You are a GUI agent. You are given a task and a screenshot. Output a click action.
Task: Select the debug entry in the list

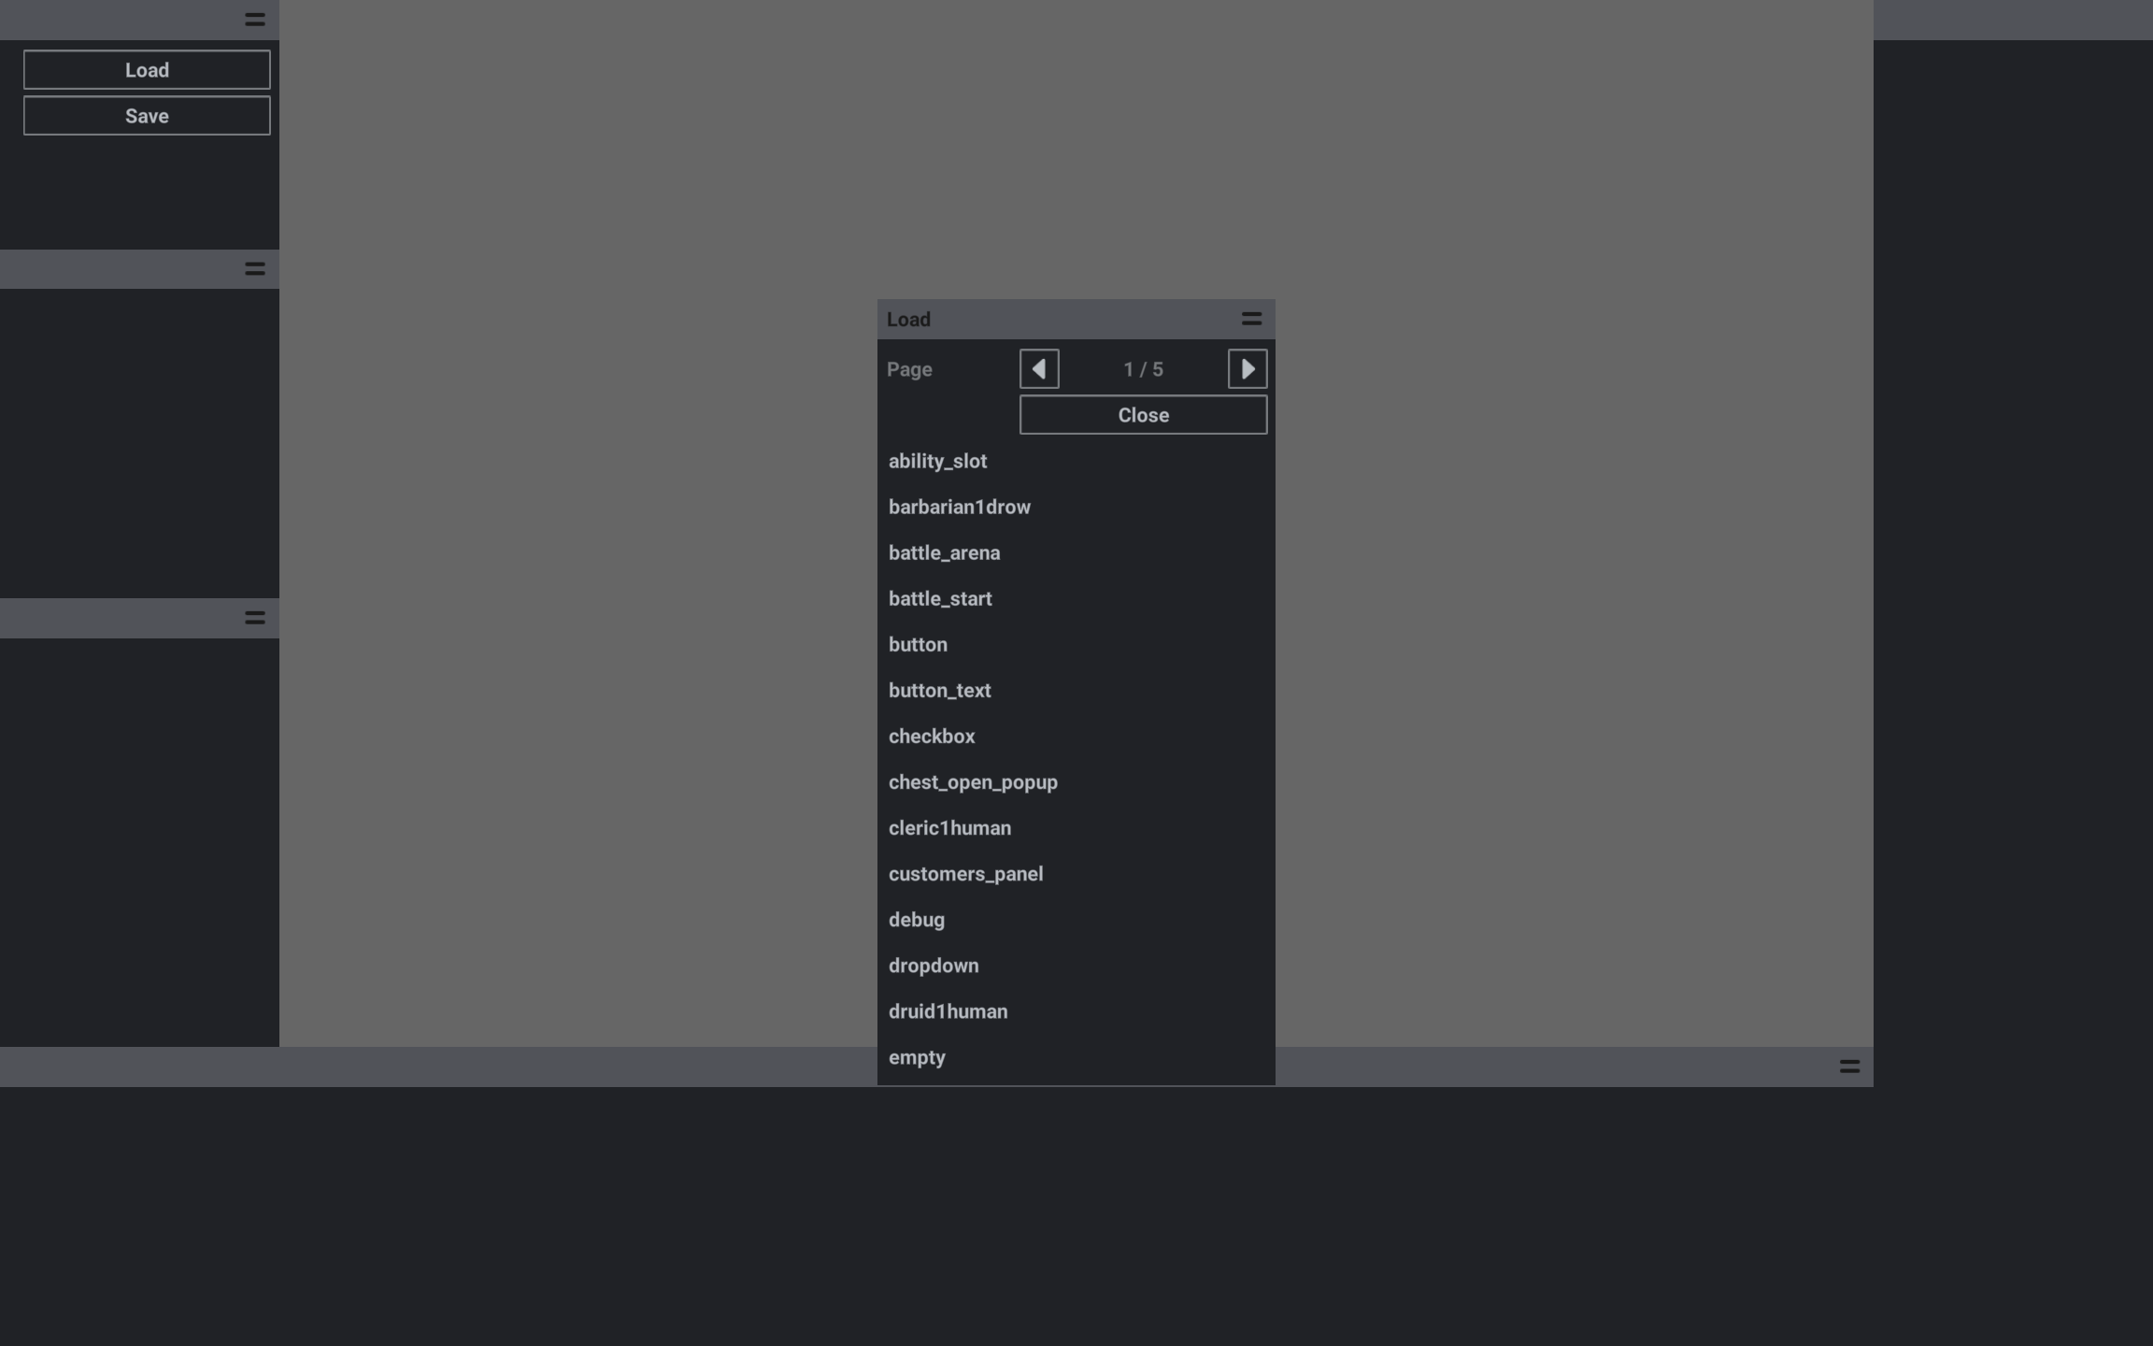(x=916, y=920)
